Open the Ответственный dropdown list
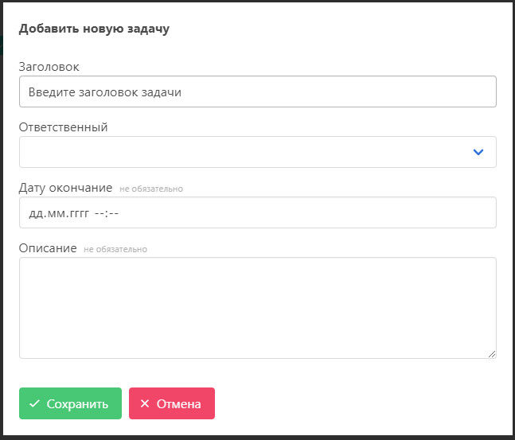Viewport: 515px width, 440px height. pos(258,152)
